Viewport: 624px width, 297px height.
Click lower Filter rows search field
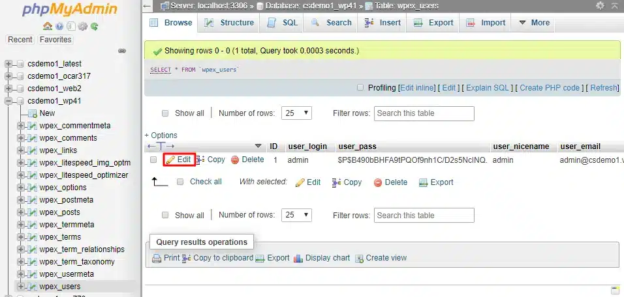pos(424,216)
